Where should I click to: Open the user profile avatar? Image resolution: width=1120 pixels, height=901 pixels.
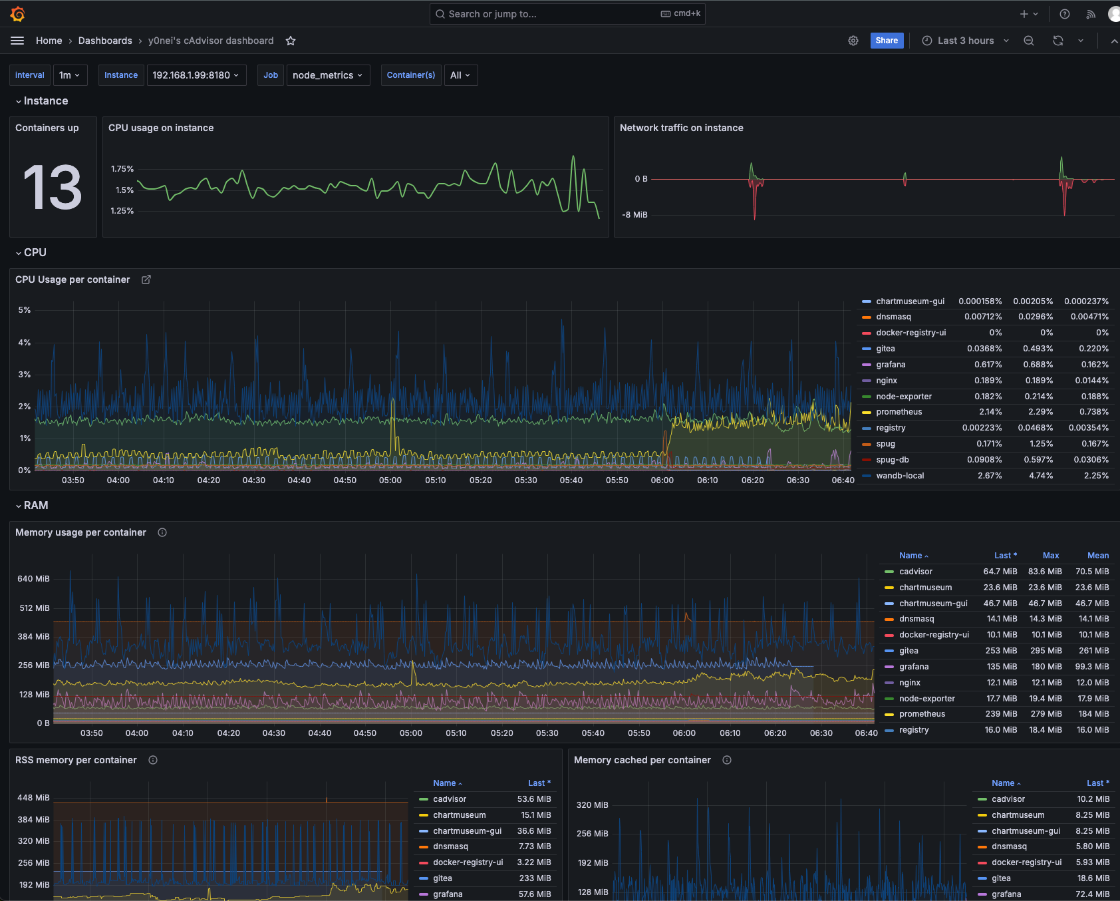[1114, 14]
